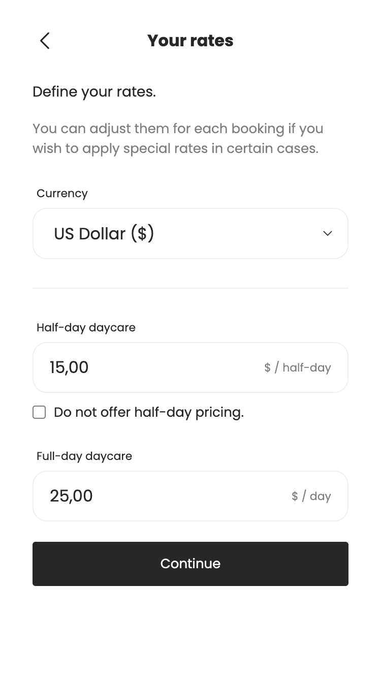Click the "$ / half-day" unit suffix
381x678 pixels.
(298, 367)
